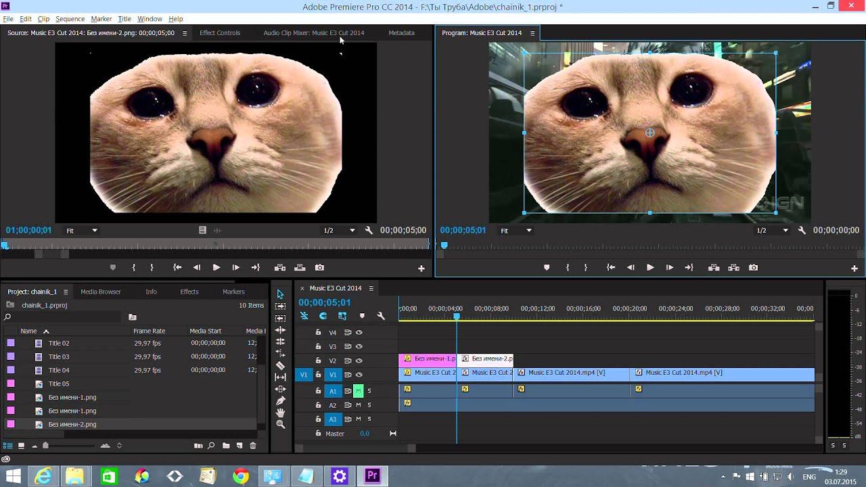This screenshot has height=487, width=866.
Task: Open Premiere Pro from Windows taskbar
Action: pos(371,476)
